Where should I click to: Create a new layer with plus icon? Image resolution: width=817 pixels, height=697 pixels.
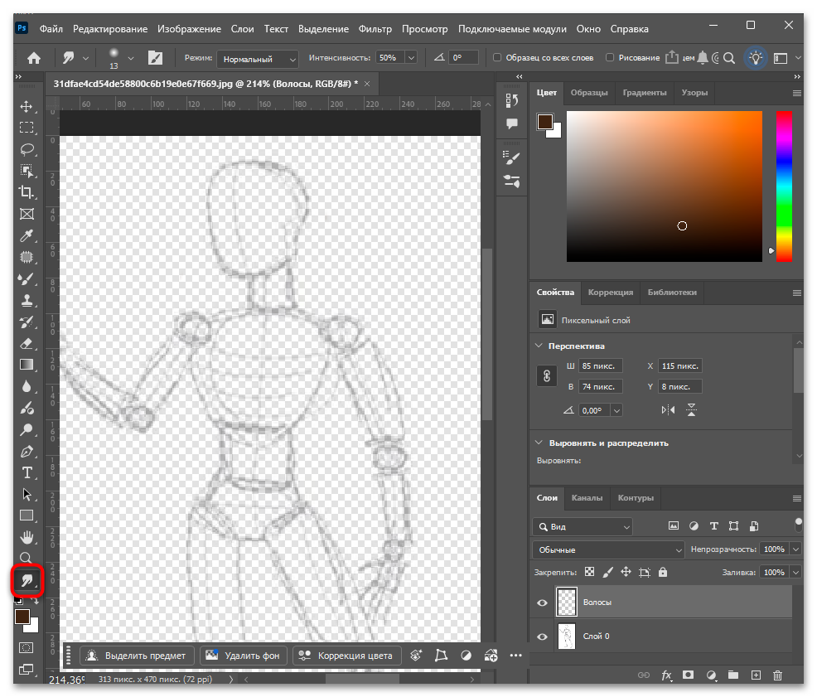coord(756,675)
